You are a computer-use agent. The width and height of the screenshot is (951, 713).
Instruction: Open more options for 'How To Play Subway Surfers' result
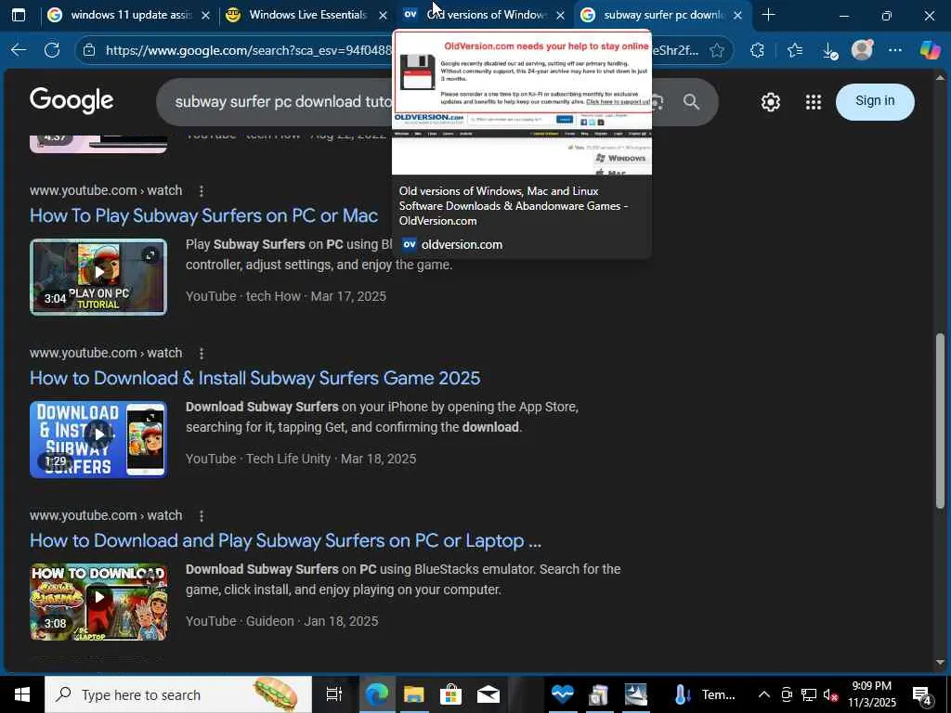pyautogui.click(x=202, y=191)
